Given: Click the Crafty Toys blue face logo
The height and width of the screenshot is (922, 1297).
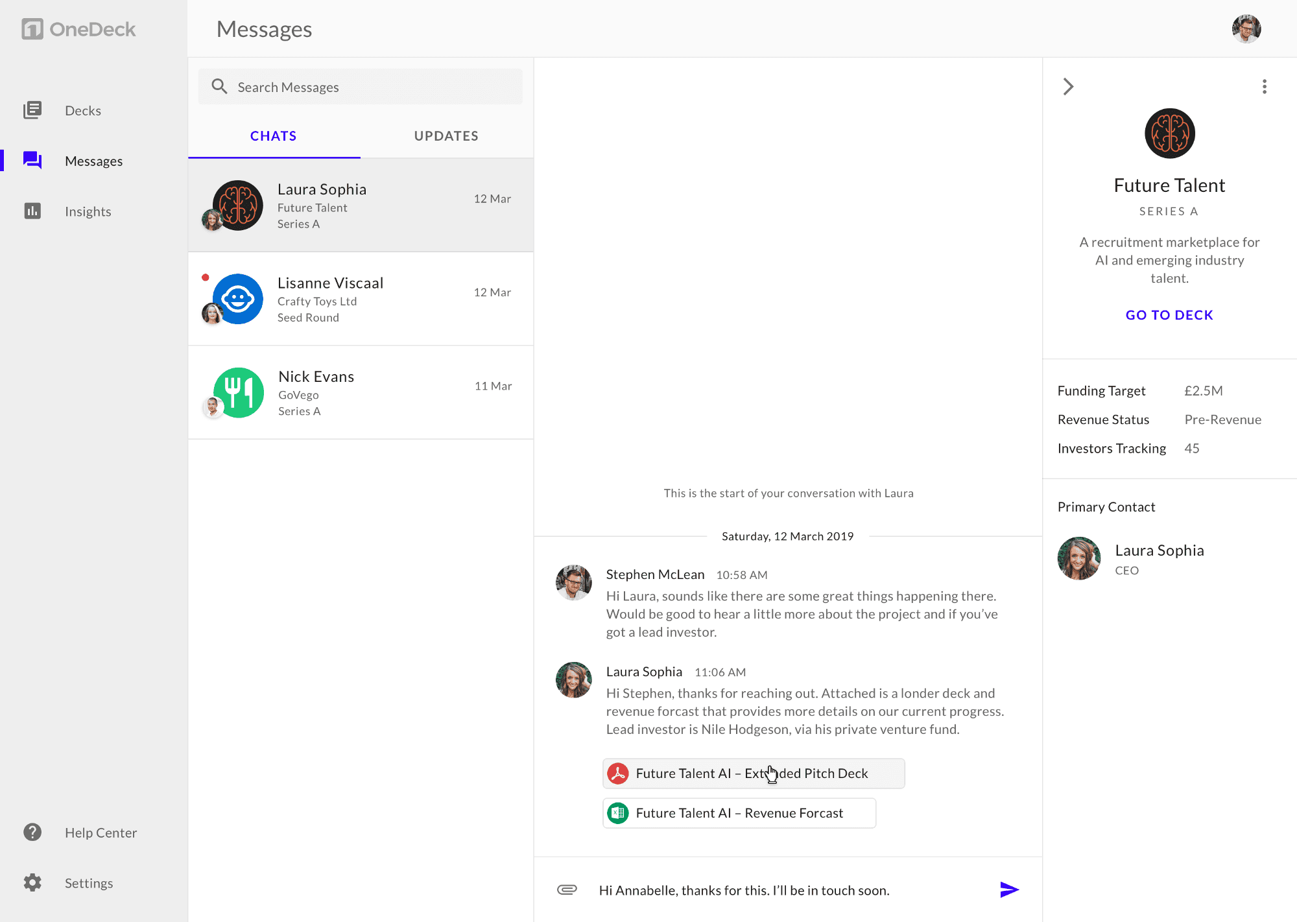Looking at the screenshot, I should point(238,299).
